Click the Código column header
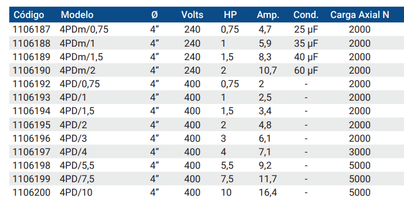Screen dimensions: 404x203 pyautogui.click(x=29, y=15)
